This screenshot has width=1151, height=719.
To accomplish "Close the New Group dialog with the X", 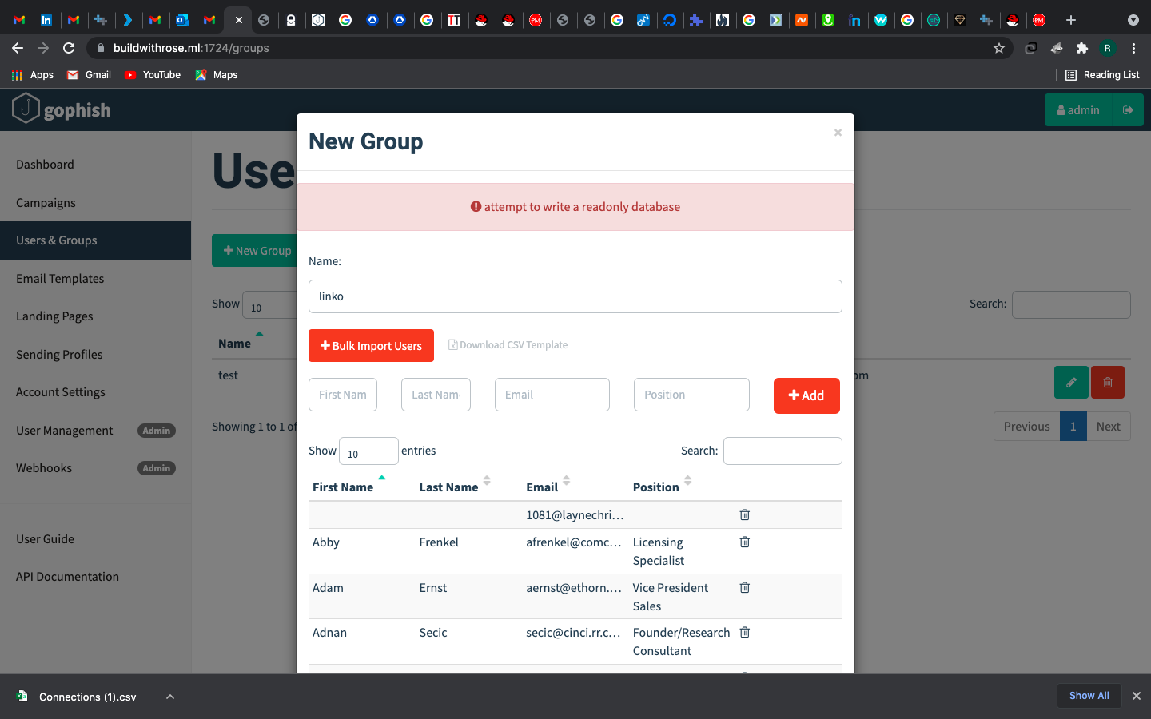I will click(838, 133).
